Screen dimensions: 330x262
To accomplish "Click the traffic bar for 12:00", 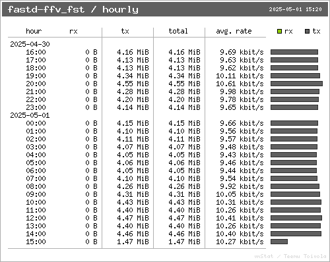I will click(x=296, y=218).
